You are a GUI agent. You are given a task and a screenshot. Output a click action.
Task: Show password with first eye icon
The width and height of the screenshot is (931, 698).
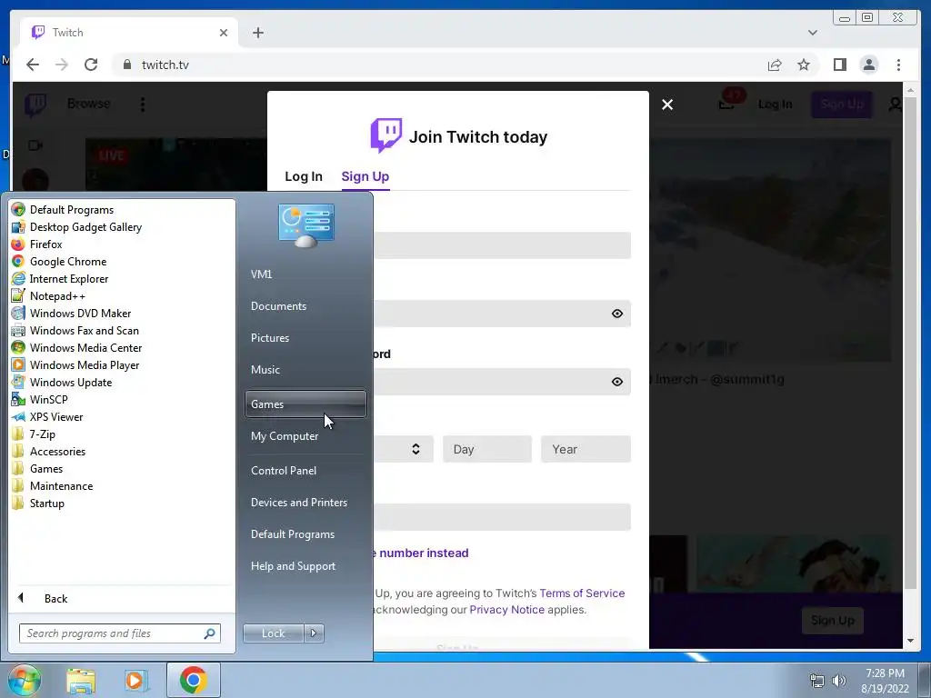click(617, 314)
